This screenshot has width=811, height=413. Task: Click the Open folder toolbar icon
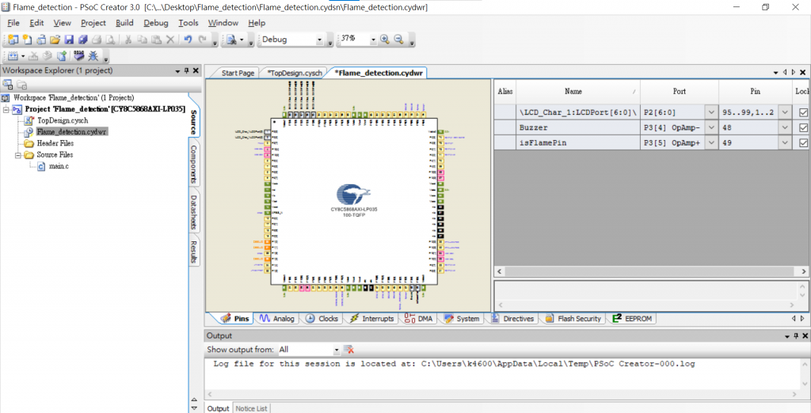tap(55, 40)
